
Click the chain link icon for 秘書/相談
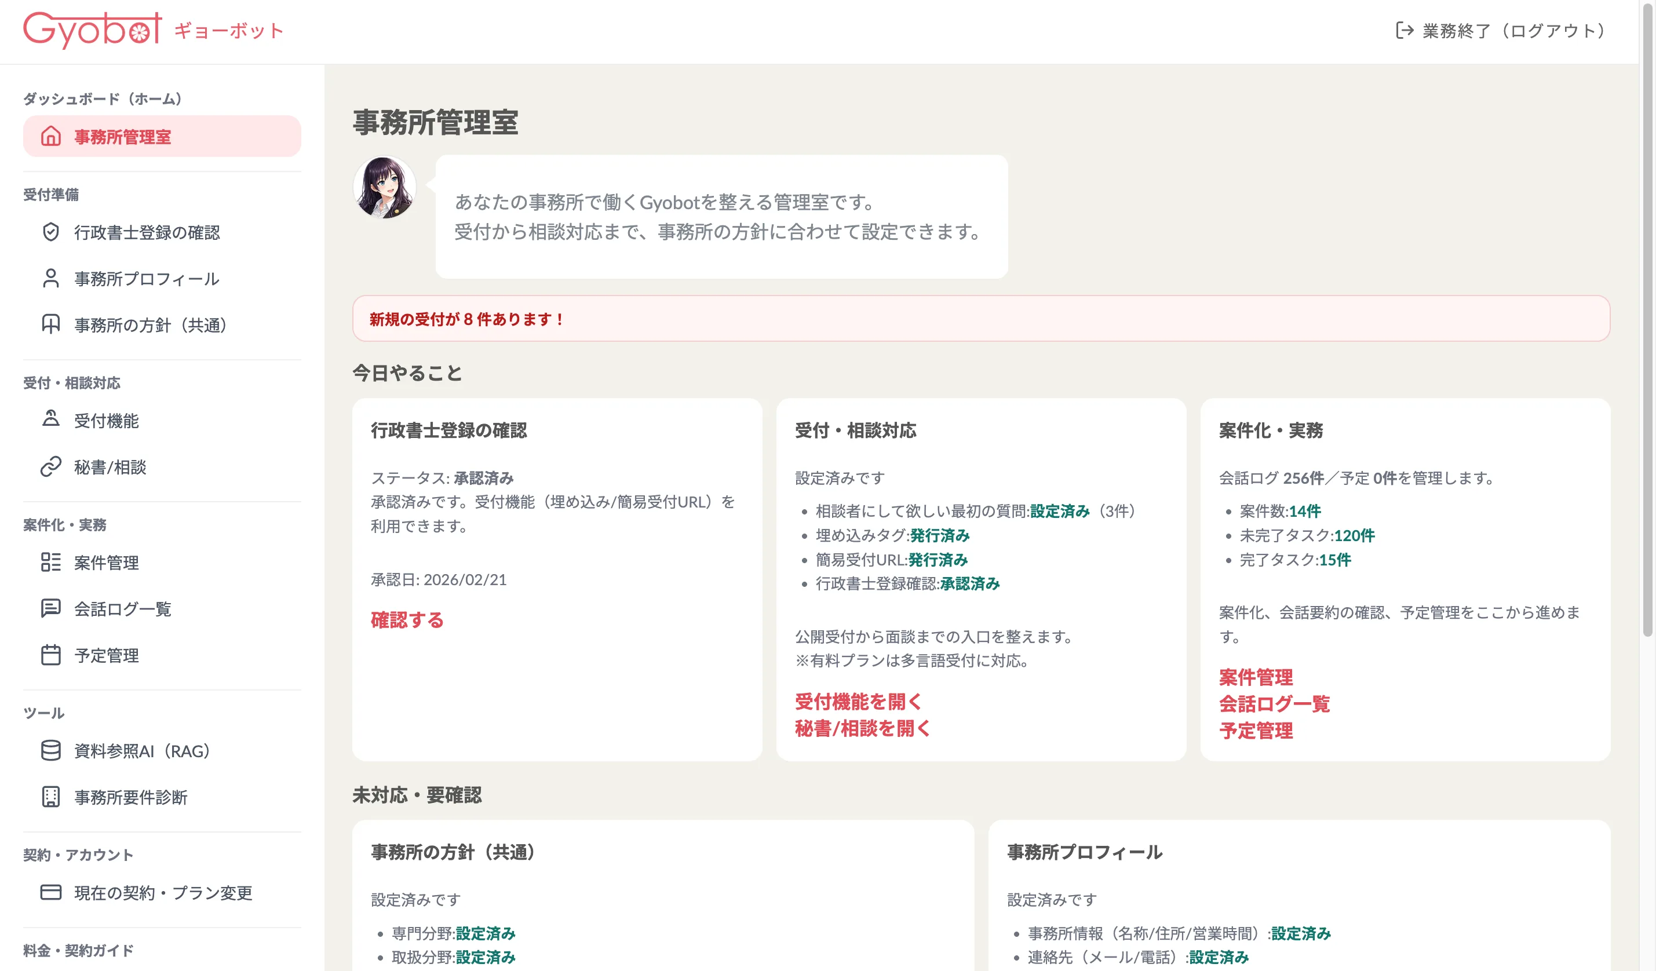50,467
